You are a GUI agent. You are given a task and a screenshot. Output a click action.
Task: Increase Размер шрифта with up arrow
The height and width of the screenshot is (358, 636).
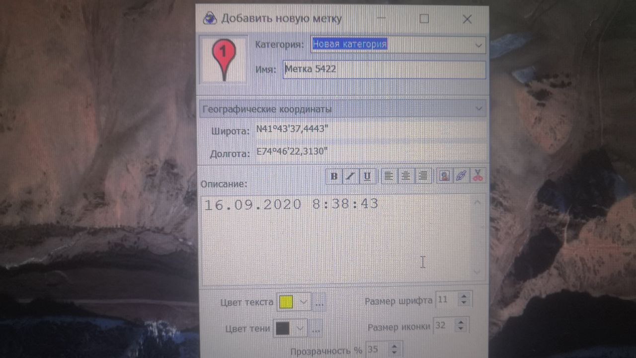coord(464,296)
